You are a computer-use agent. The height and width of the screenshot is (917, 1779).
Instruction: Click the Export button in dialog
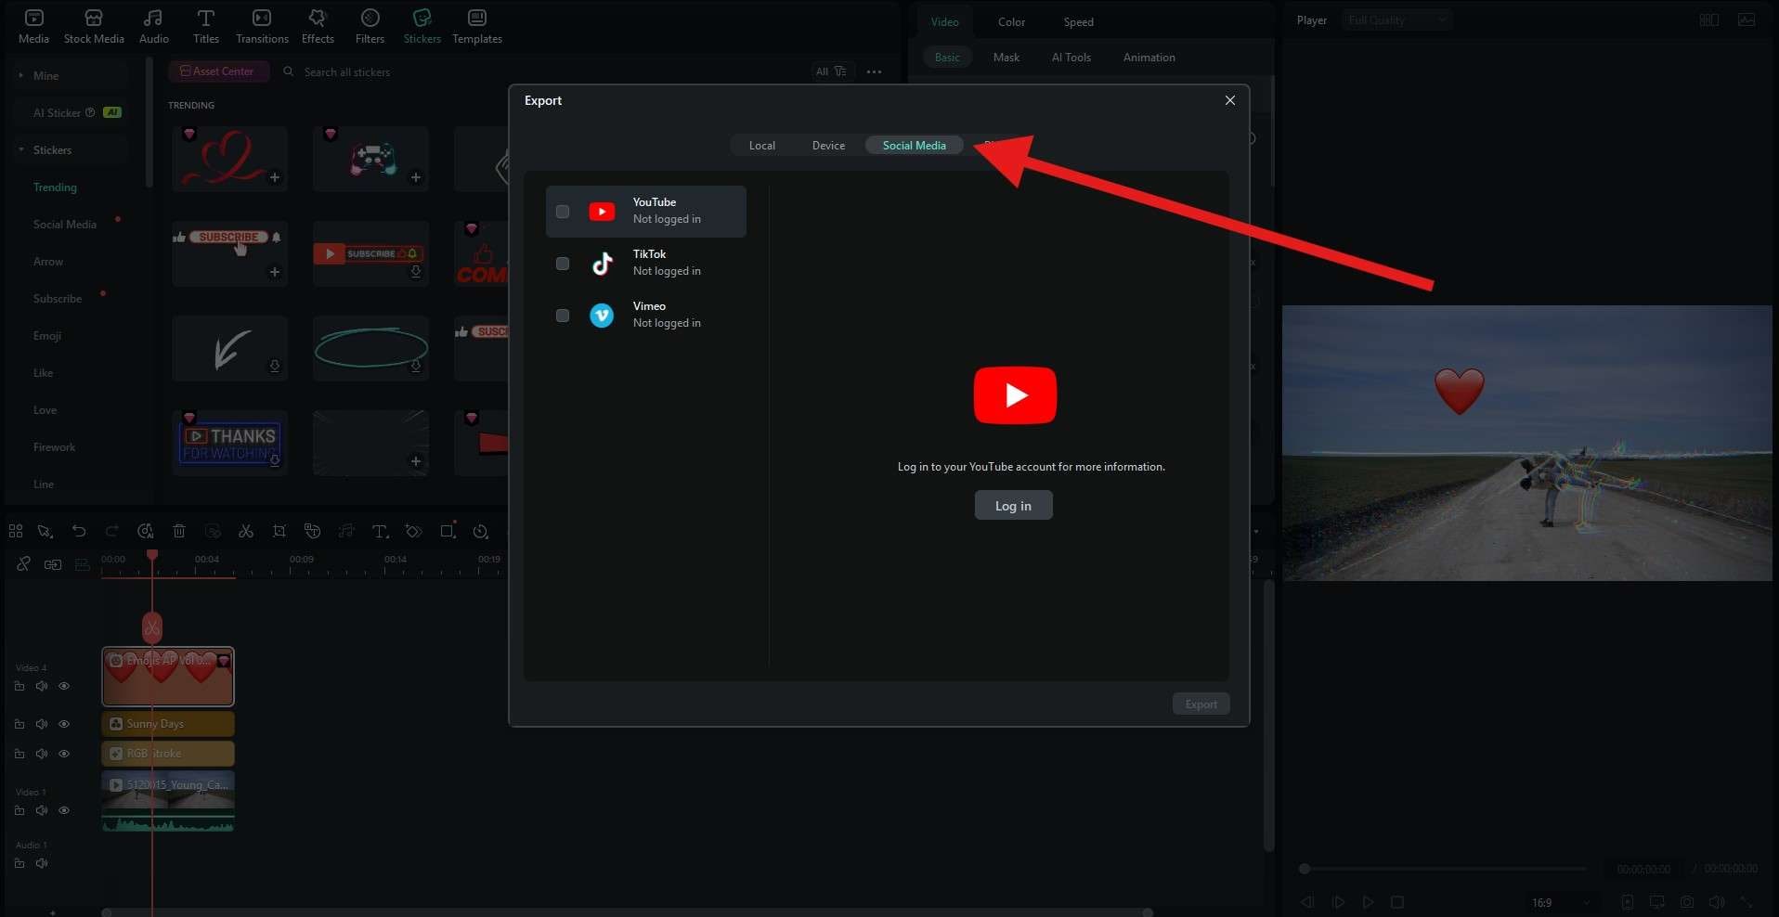pos(1201,704)
